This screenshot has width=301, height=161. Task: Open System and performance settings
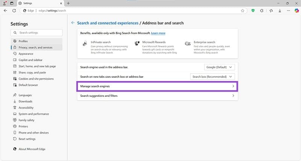[36, 114]
